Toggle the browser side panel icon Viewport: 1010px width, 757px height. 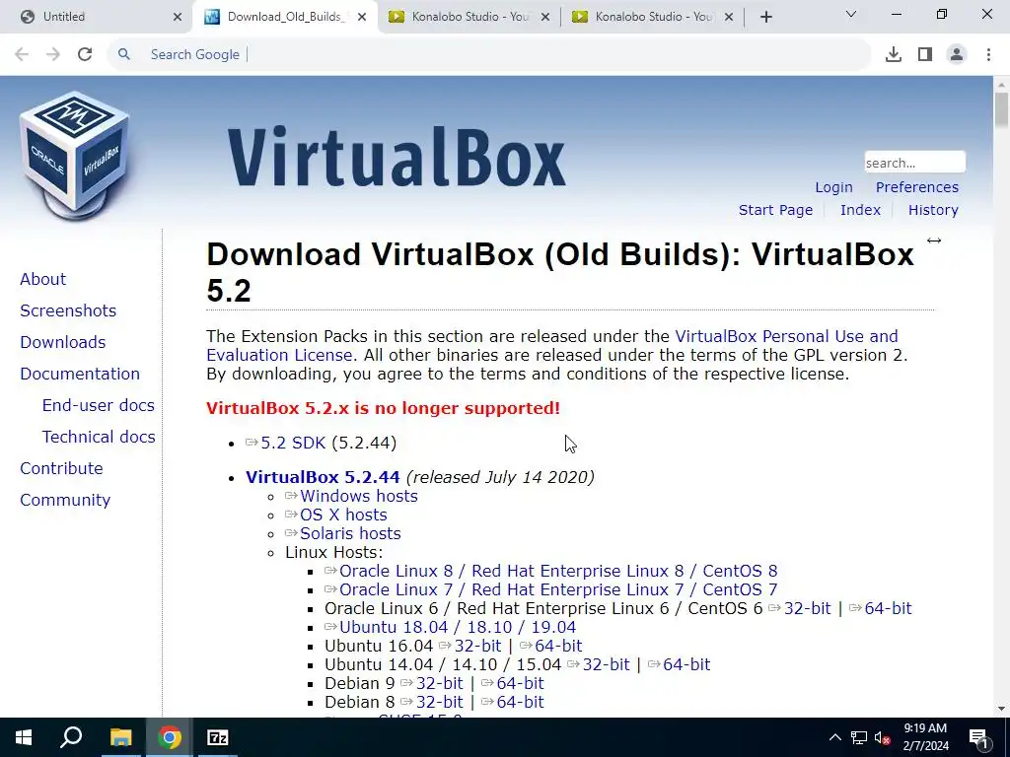point(925,54)
